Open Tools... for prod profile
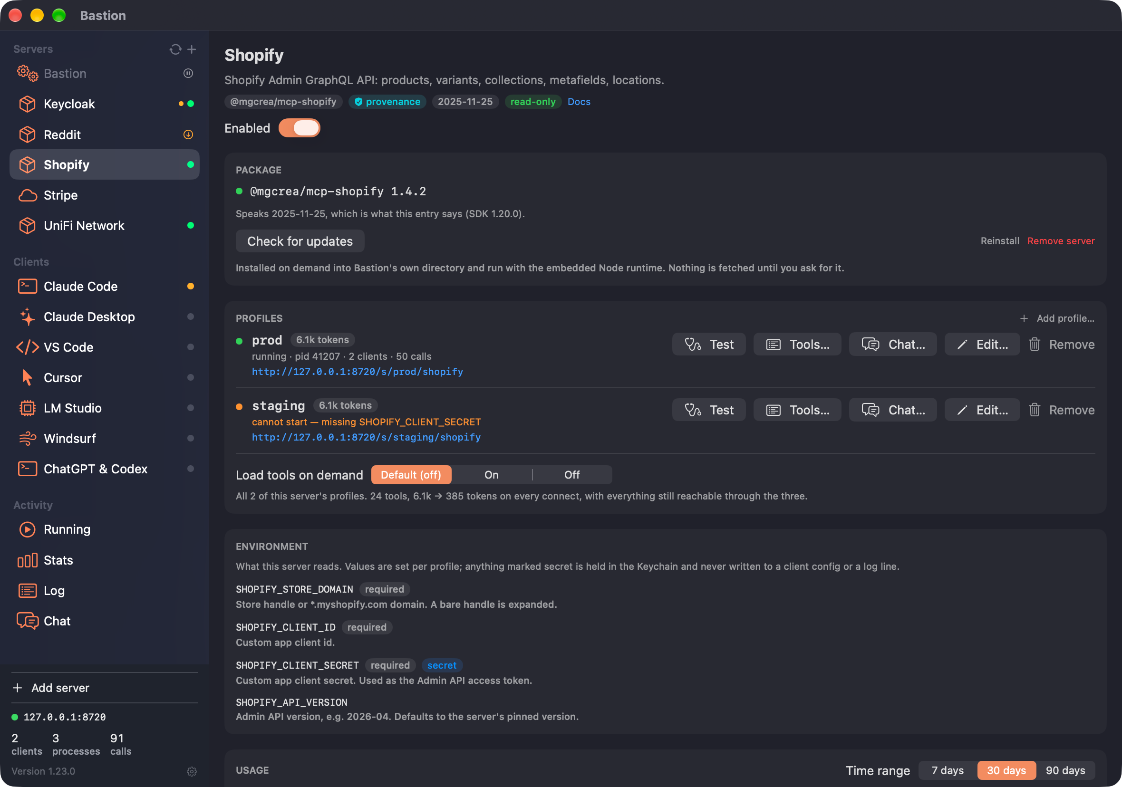This screenshot has width=1122, height=787. pos(796,345)
